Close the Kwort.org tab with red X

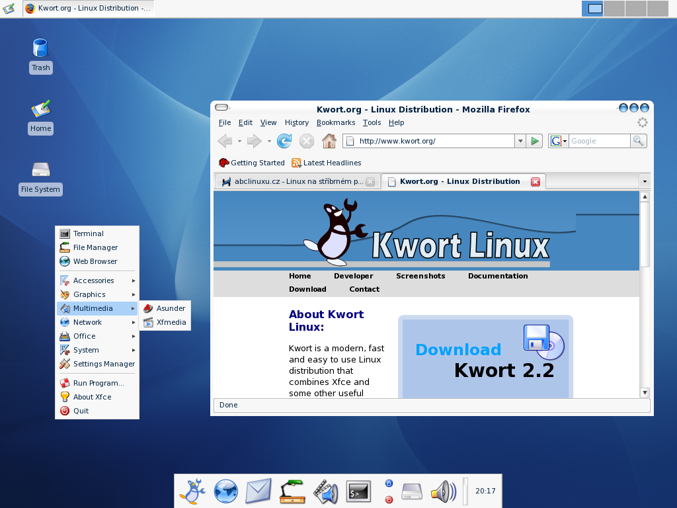(536, 182)
